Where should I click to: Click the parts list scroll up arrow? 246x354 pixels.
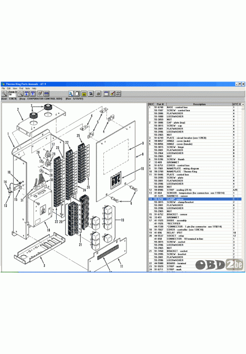(x=243, y=104)
